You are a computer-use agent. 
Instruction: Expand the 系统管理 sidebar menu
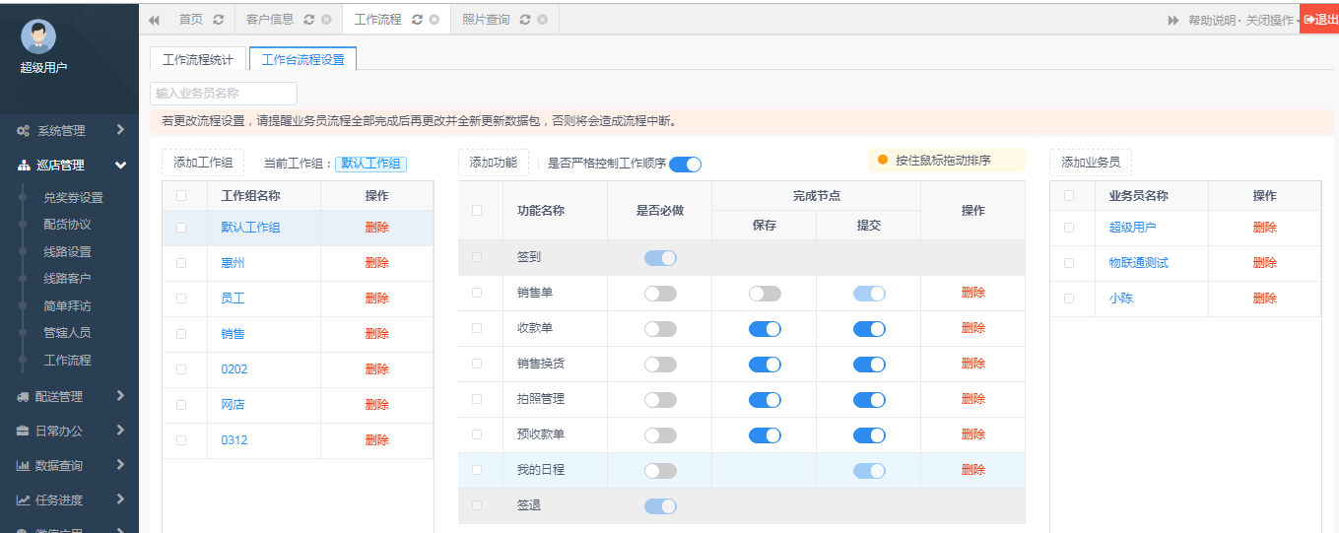[x=69, y=130]
